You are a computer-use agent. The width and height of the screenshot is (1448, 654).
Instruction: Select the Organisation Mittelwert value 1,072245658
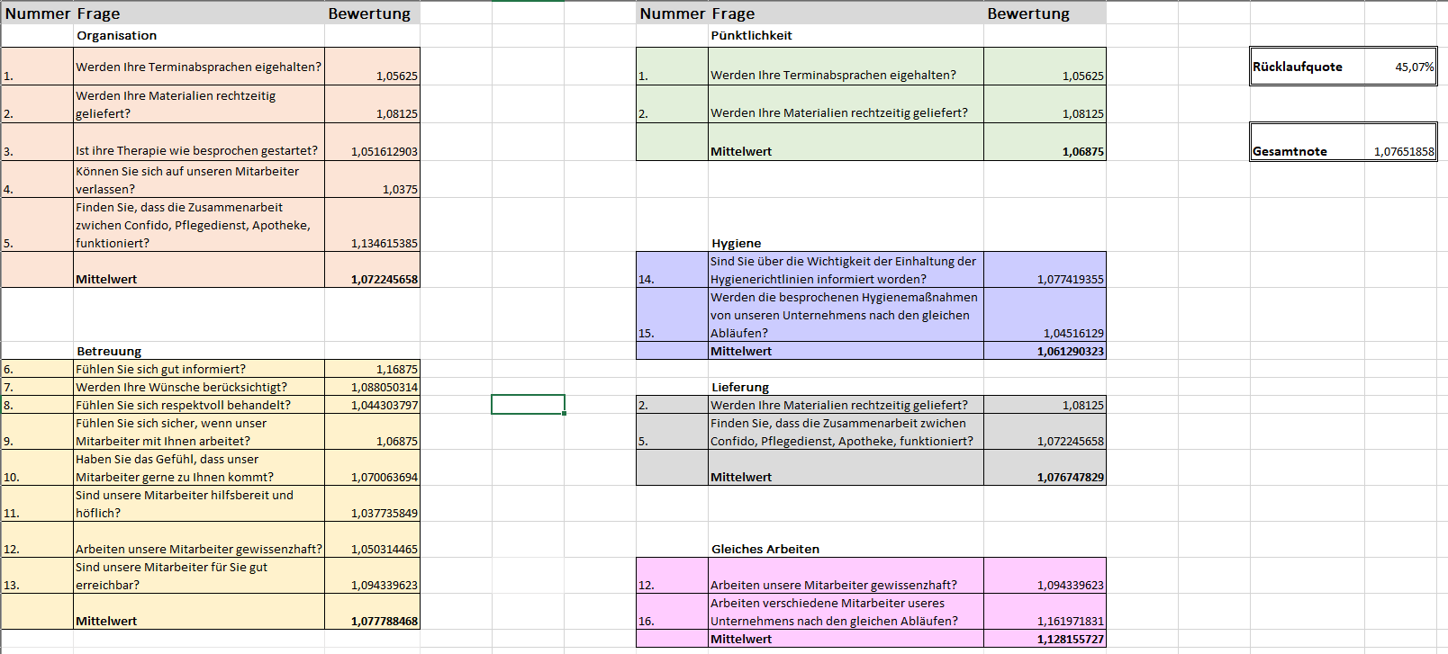click(x=372, y=270)
